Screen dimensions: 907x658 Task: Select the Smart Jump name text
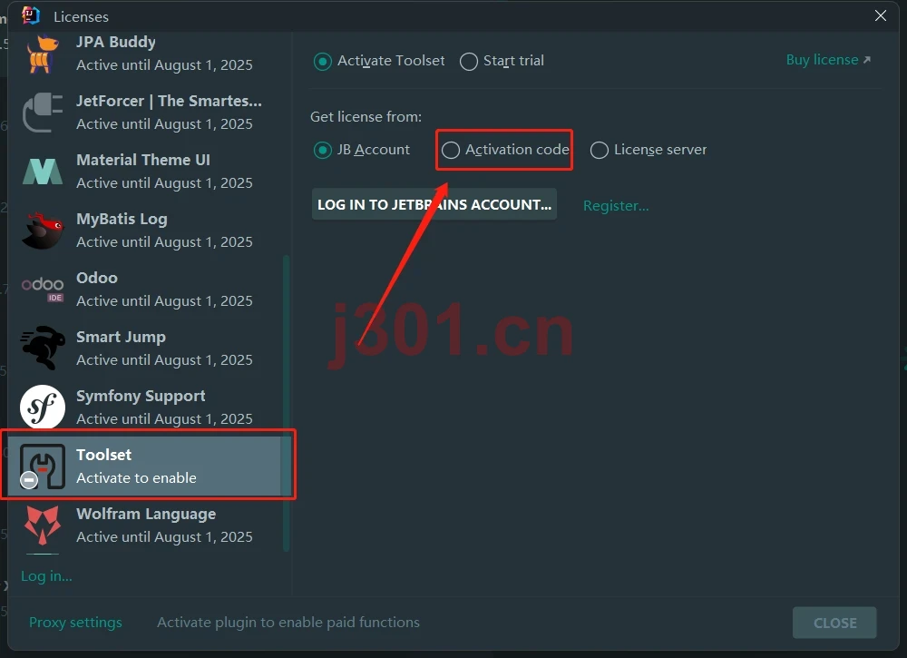point(121,337)
